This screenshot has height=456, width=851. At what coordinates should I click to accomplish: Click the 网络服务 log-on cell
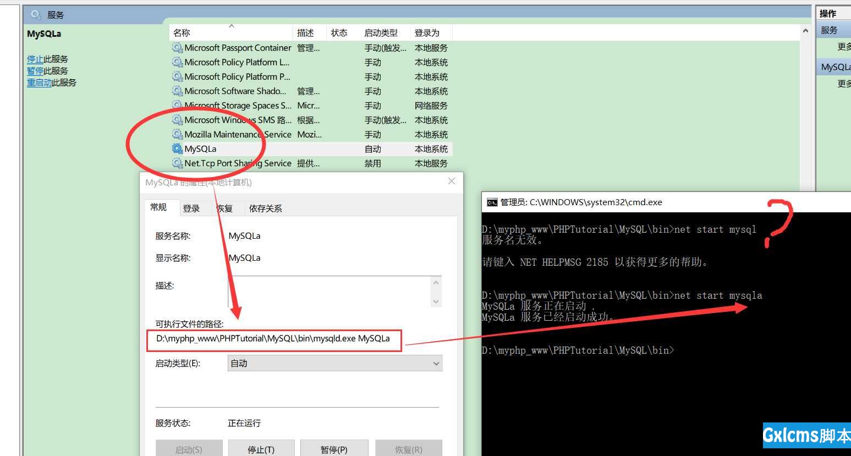pos(431,106)
